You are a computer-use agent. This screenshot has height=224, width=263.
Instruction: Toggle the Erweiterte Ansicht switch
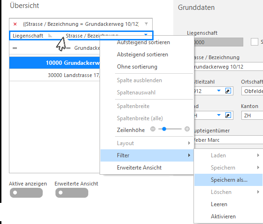pyautogui.click(x=72, y=193)
